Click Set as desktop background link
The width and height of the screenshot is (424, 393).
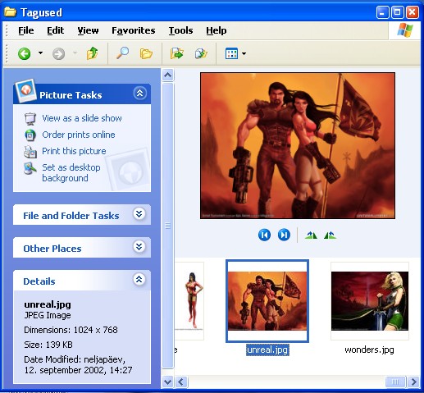coord(71,172)
